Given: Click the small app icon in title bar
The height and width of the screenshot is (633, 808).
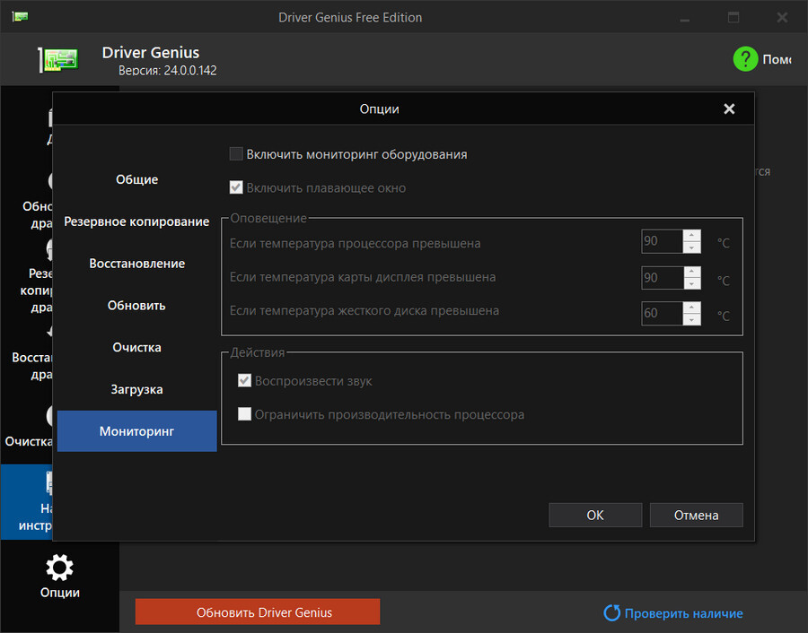Looking at the screenshot, I should (20, 17).
